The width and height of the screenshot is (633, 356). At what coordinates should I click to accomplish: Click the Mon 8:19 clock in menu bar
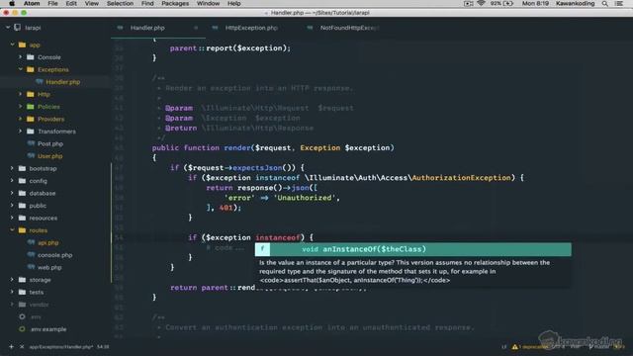[535, 3]
